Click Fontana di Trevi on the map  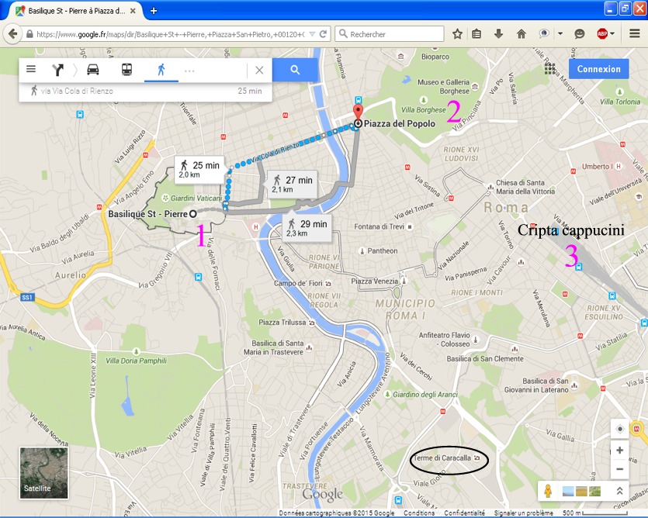[x=379, y=226]
